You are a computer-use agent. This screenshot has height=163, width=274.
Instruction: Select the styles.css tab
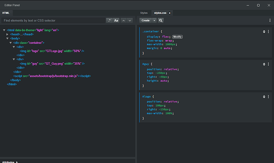(x=160, y=13)
